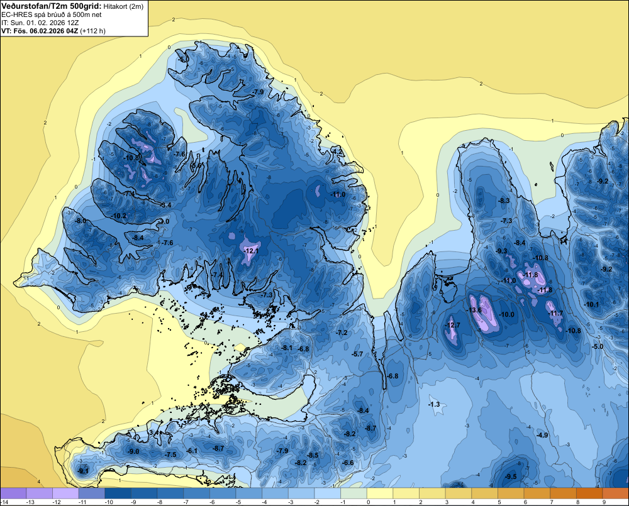Select legend swatch for -4 to -3 range

click(x=276, y=493)
